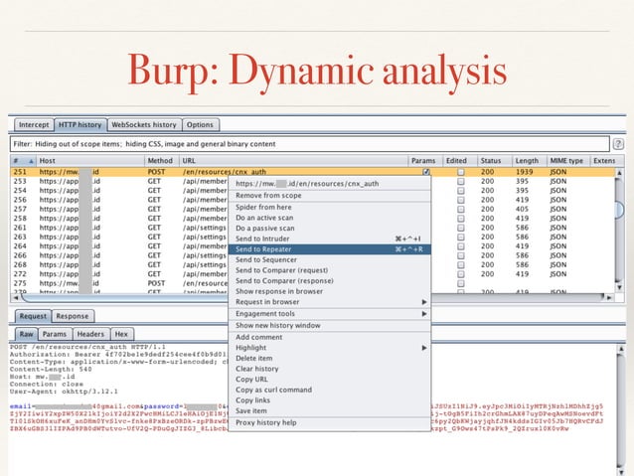This screenshot has width=634, height=476.
Task: Click the history table vertical scrollbar
Action: (x=623, y=229)
